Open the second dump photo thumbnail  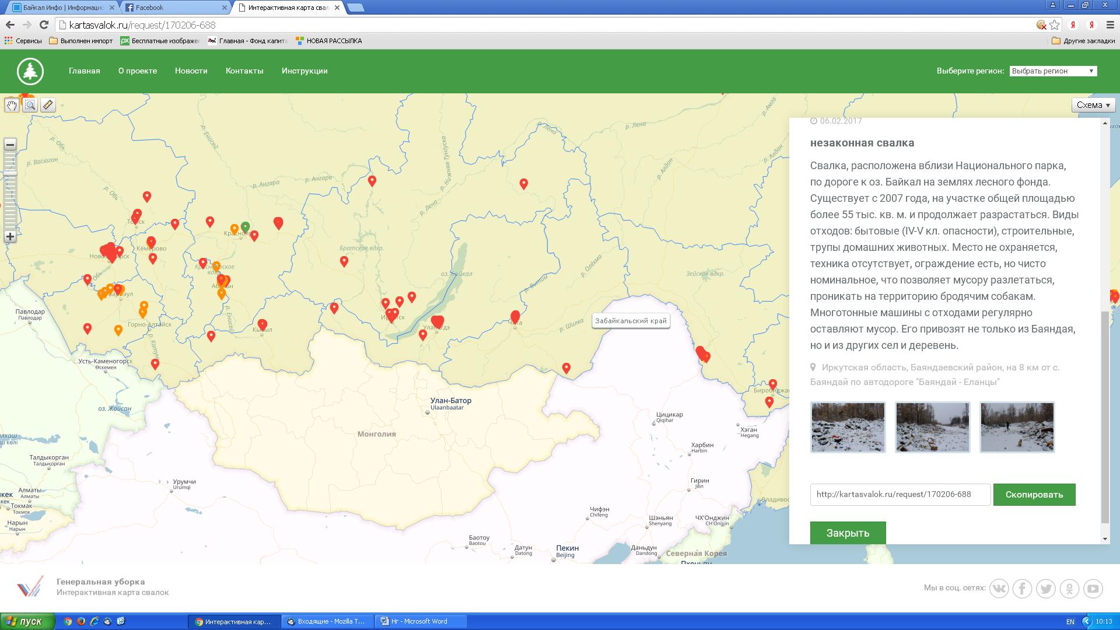pyautogui.click(x=932, y=427)
